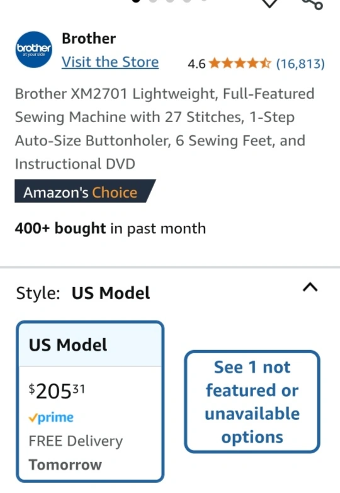Open Visit the Store link

click(110, 62)
